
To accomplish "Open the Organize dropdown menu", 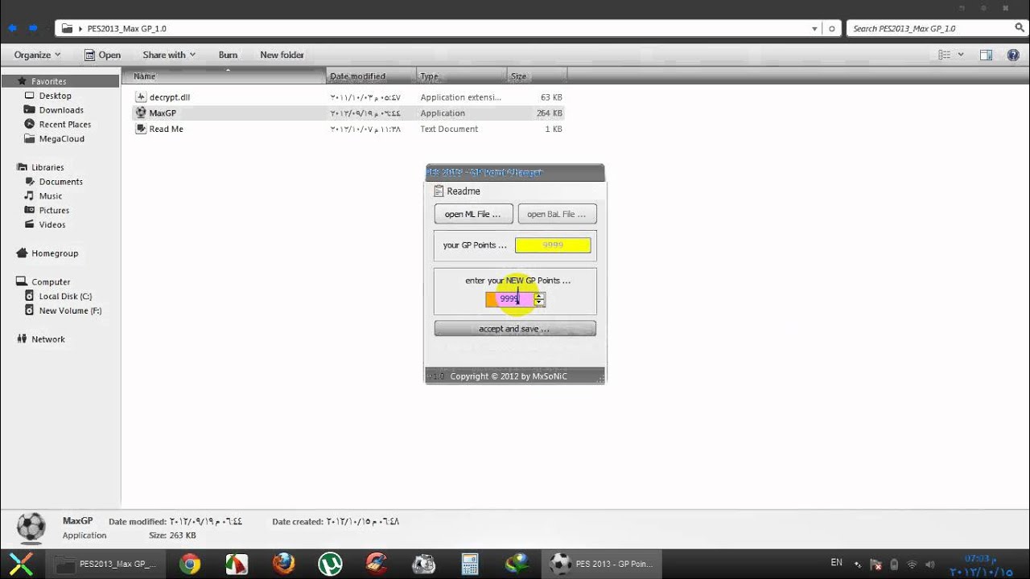I will [37, 55].
